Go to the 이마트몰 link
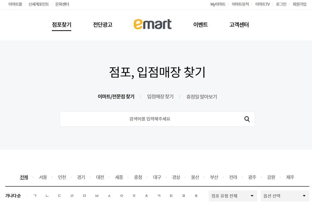 [15, 4]
